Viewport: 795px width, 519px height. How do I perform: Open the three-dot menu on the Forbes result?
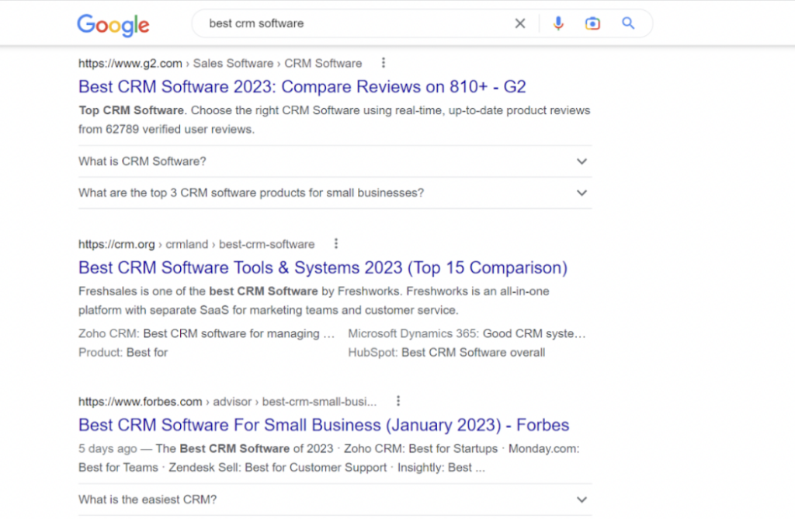pyautogui.click(x=398, y=401)
